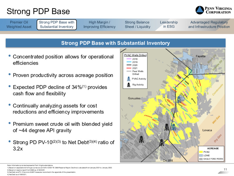Screen dimensions: 234x176
Task: Click the 'Proven productivity across acreage position' bullet
Action: (x=63, y=75)
